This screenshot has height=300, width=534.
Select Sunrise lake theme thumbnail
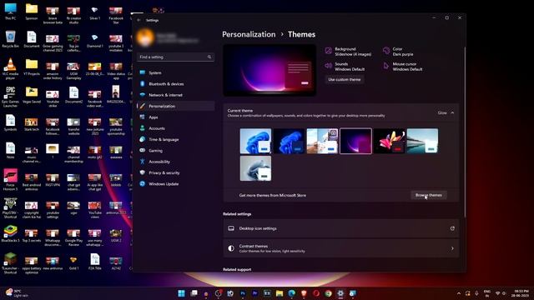[x=422, y=141]
